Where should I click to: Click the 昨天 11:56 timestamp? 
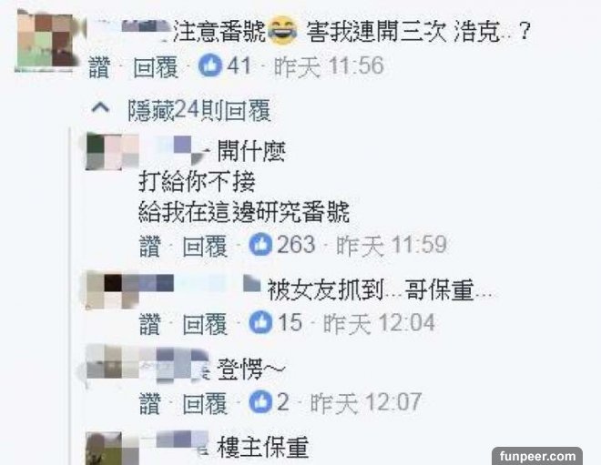[329, 66]
